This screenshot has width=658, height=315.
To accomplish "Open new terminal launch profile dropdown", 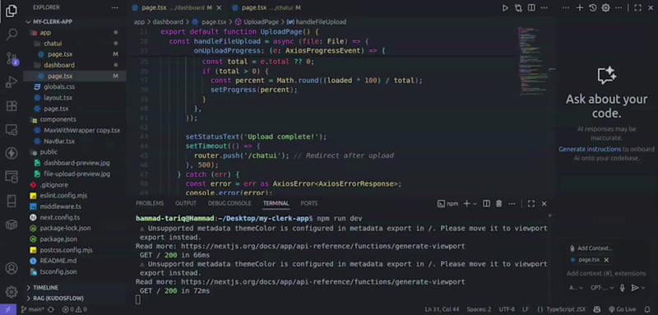I will coord(475,204).
